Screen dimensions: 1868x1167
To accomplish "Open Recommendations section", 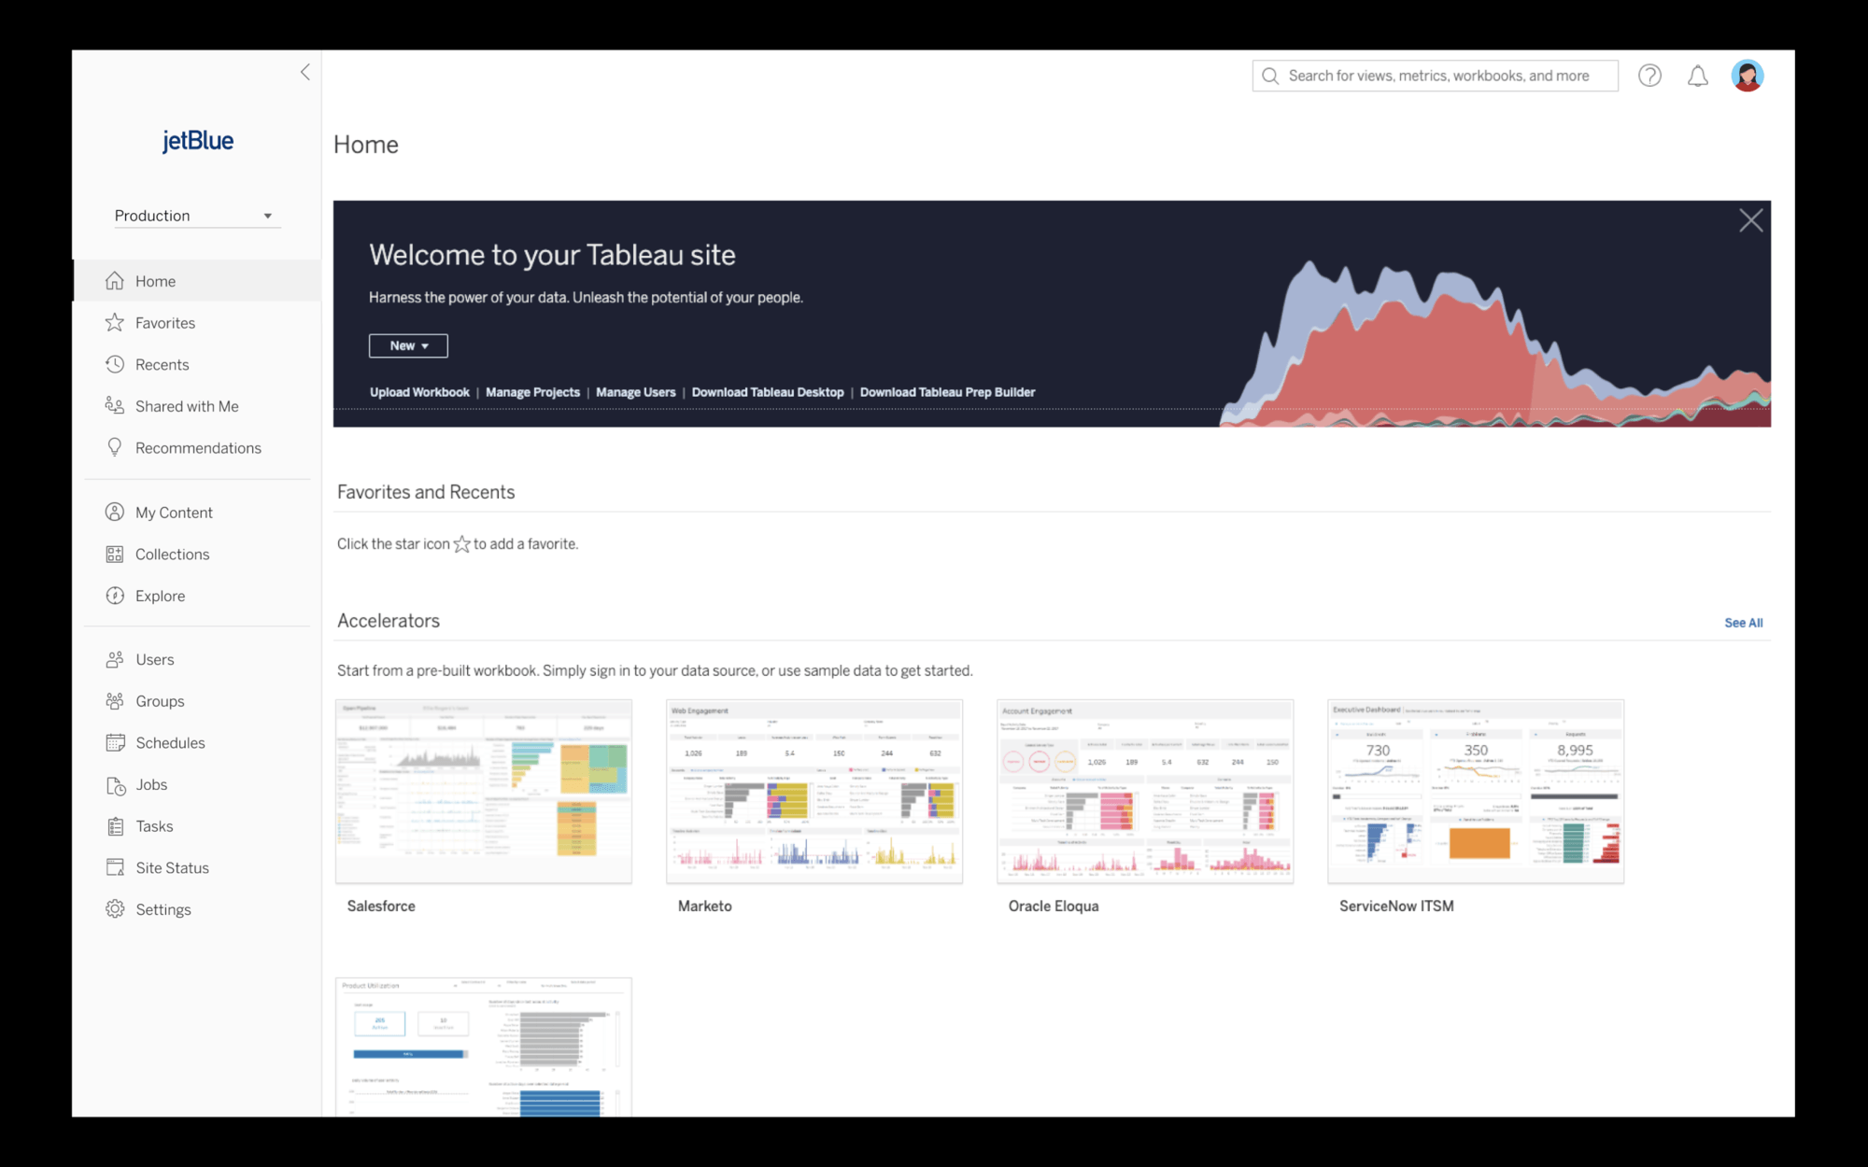I will pos(198,448).
